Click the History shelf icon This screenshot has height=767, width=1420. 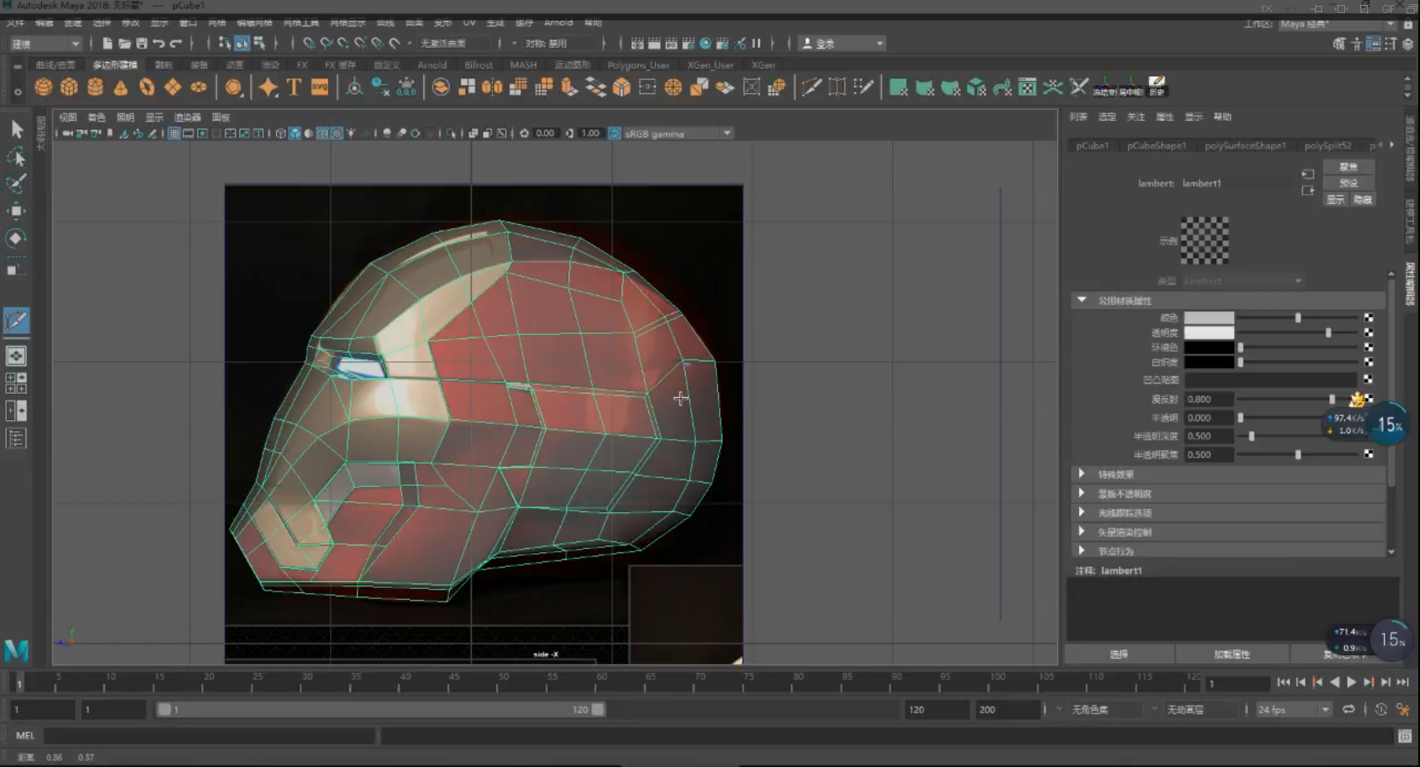[1156, 87]
